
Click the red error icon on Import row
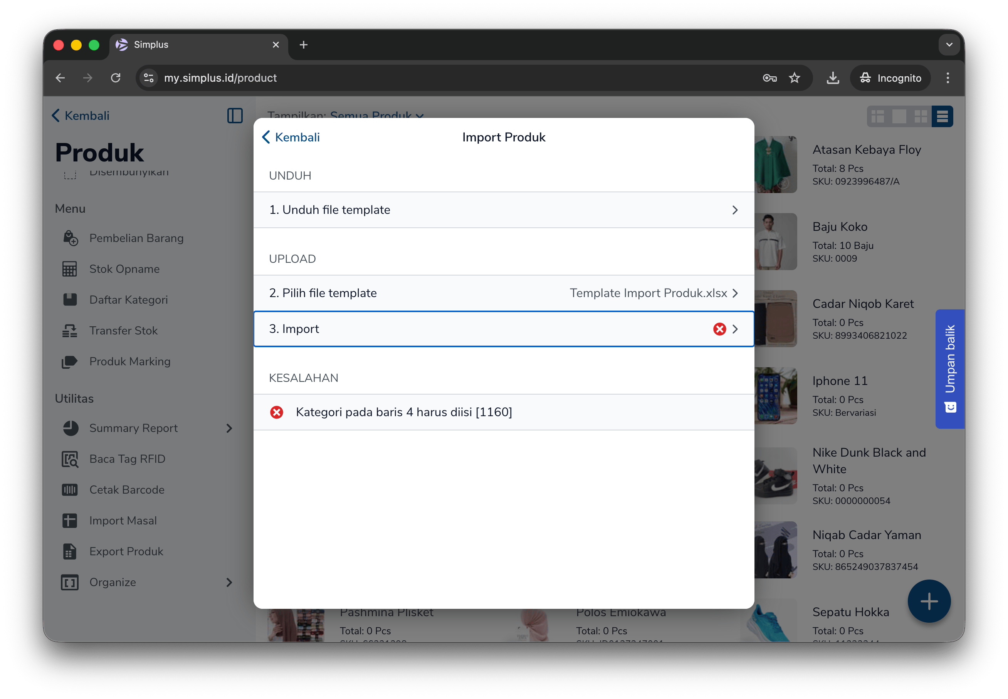click(719, 329)
